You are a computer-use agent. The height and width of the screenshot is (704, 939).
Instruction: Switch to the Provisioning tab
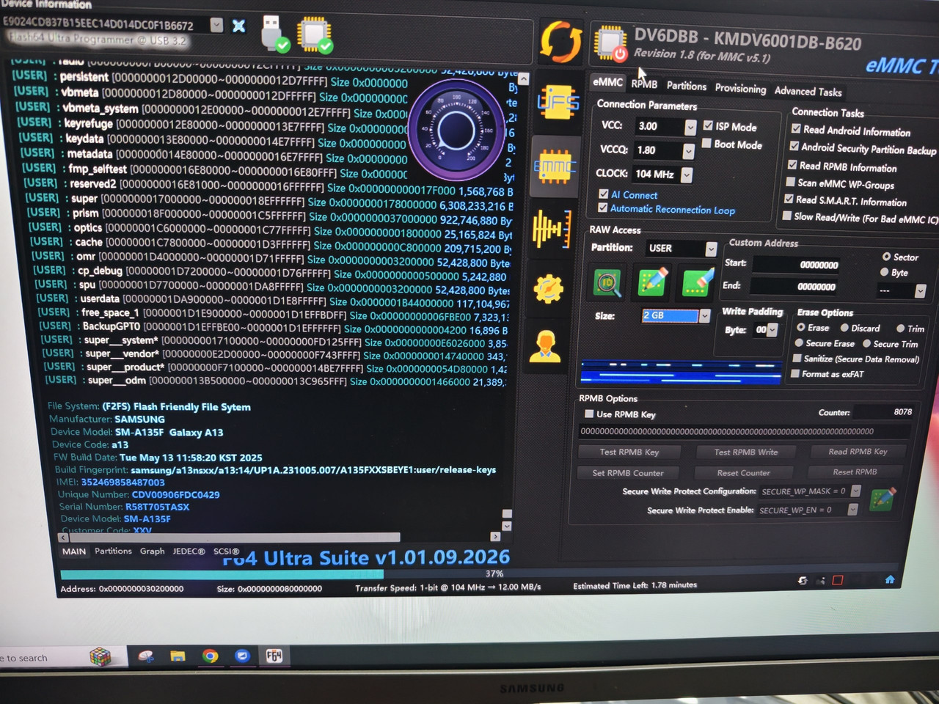(x=740, y=89)
